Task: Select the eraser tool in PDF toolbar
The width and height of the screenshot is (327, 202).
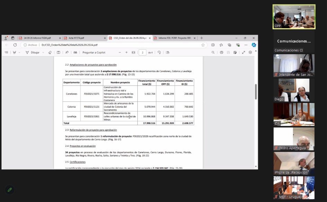Action: 50,53
